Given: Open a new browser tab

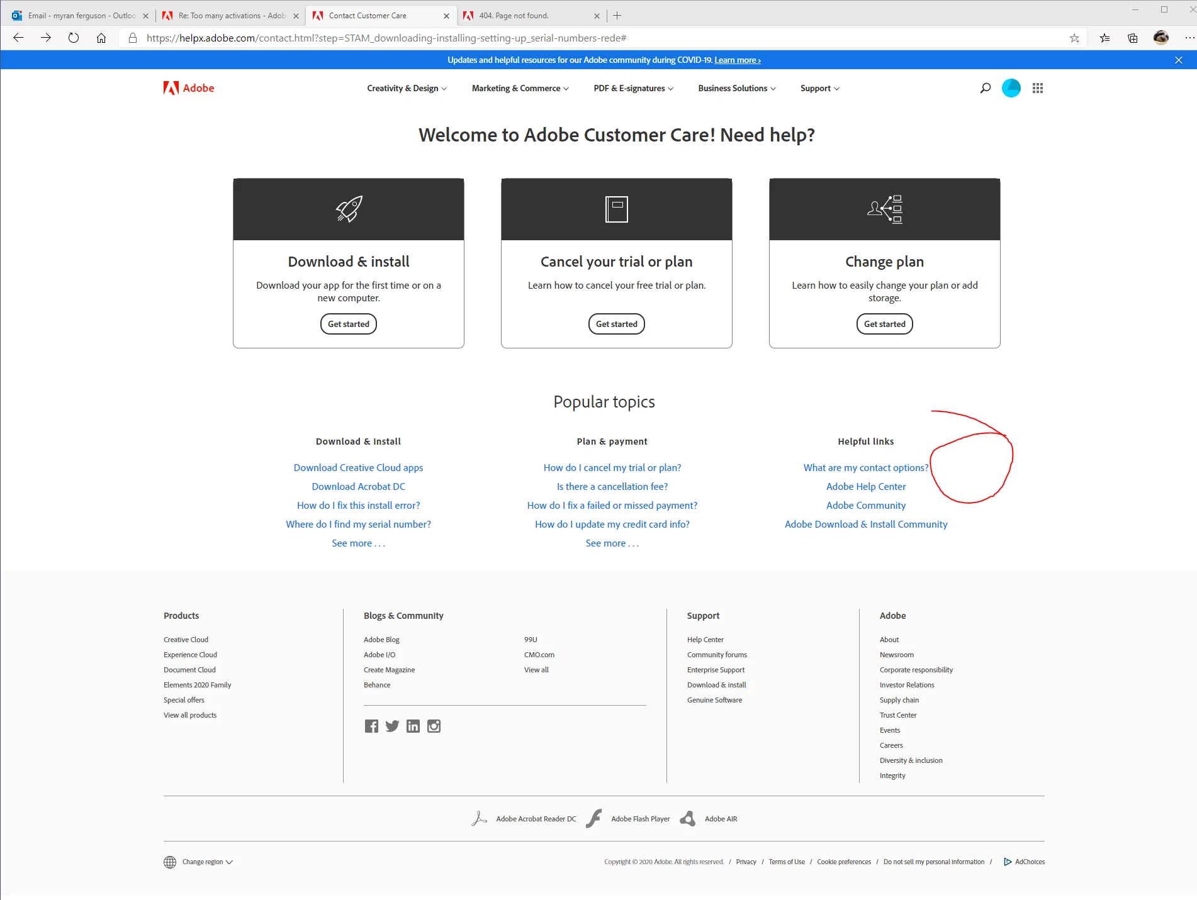Looking at the screenshot, I should (x=617, y=15).
